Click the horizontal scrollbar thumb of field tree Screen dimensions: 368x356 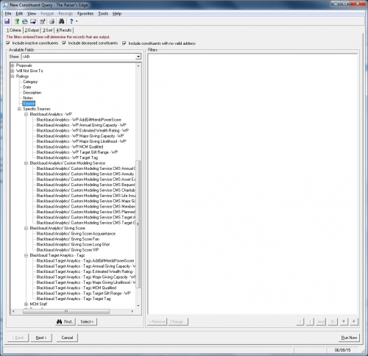tap(66, 311)
